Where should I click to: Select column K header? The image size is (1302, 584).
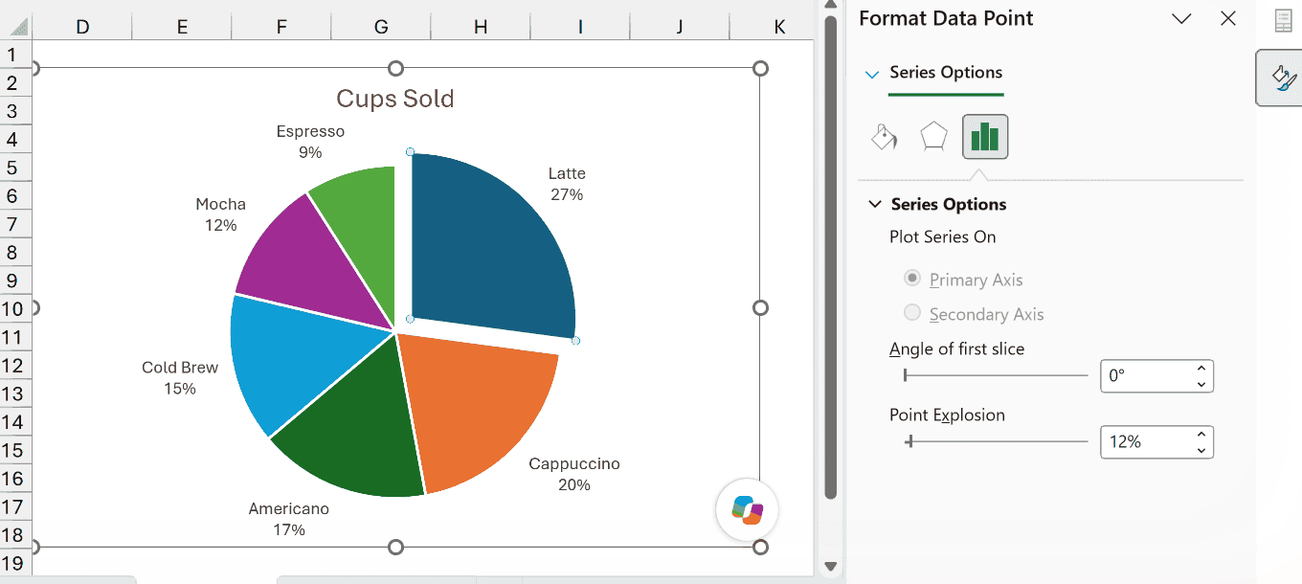(x=779, y=27)
